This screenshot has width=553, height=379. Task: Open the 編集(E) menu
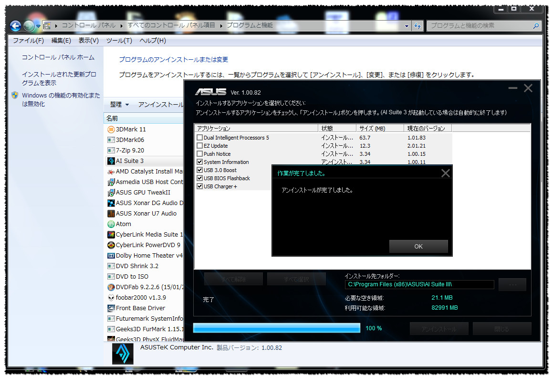61,41
